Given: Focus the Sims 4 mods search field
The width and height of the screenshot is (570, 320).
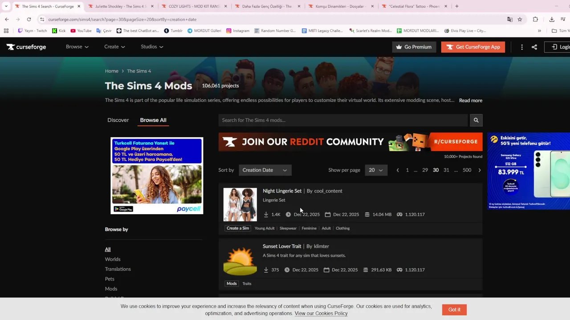Looking at the screenshot, I should point(343,120).
